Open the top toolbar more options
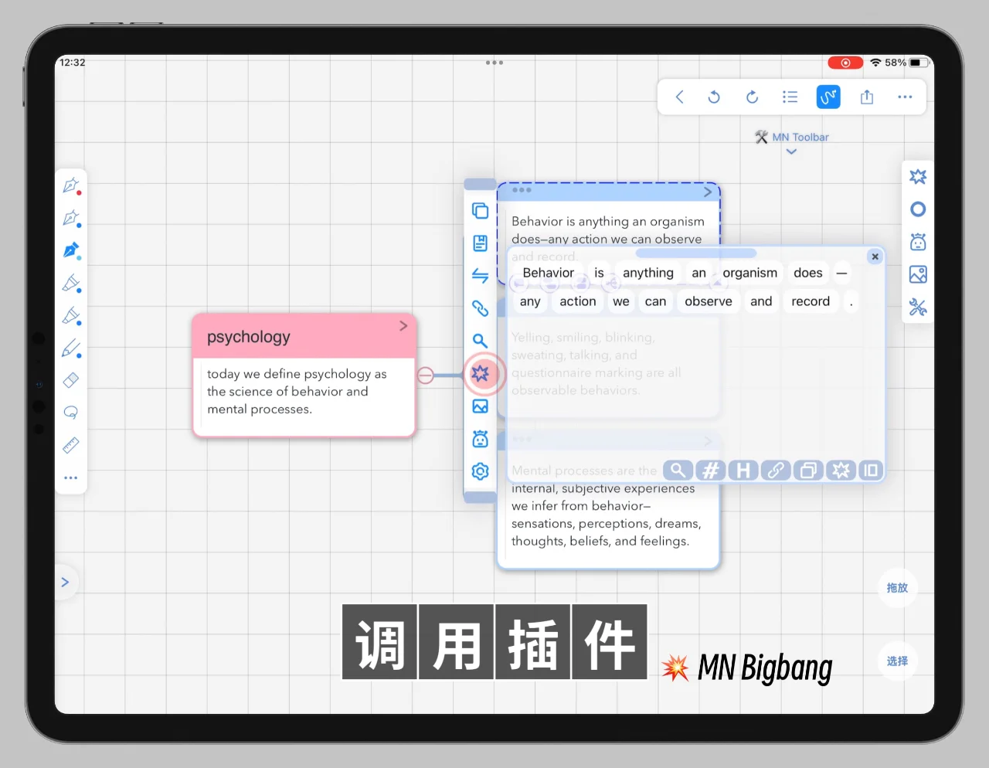 [905, 97]
